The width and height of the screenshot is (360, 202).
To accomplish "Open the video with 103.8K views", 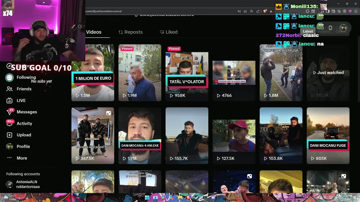I will pos(281,136).
